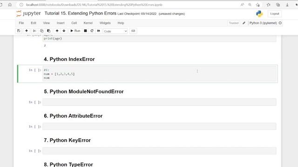The height and width of the screenshot is (167, 298).
Task: Click the kernel idle circle indicator
Action: [280, 23]
